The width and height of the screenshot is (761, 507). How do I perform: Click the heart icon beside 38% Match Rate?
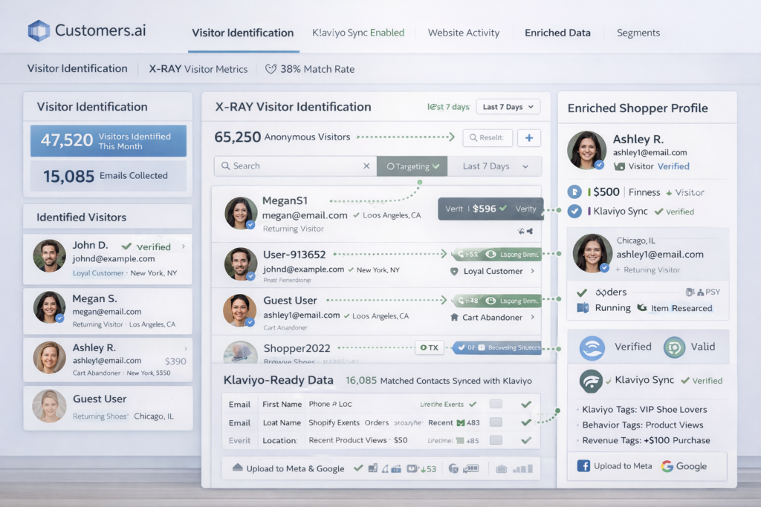point(271,68)
